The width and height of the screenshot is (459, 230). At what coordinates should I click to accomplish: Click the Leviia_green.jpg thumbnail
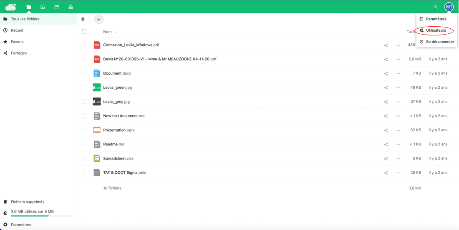[97, 87]
